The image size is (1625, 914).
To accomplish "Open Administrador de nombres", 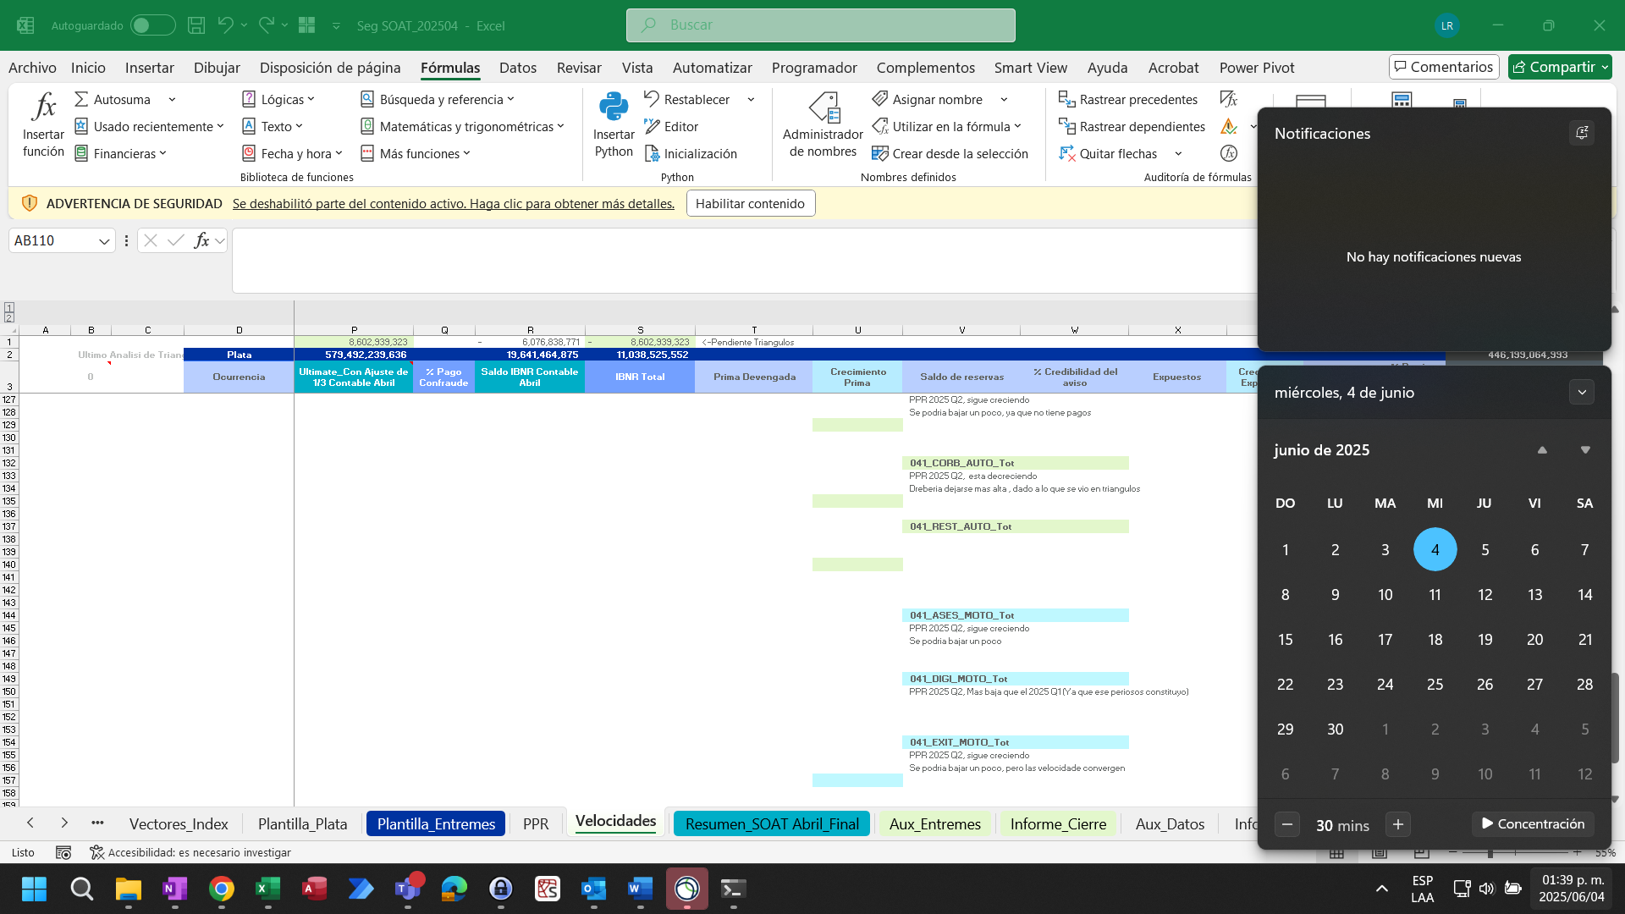I will [823, 125].
